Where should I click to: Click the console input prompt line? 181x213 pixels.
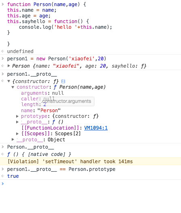click(90, 184)
